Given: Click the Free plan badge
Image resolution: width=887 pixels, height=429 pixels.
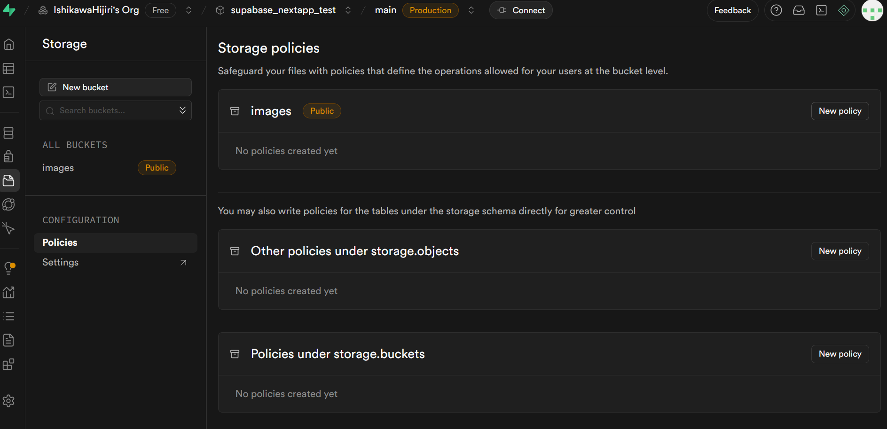Looking at the screenshot, I should pos(160,10).
